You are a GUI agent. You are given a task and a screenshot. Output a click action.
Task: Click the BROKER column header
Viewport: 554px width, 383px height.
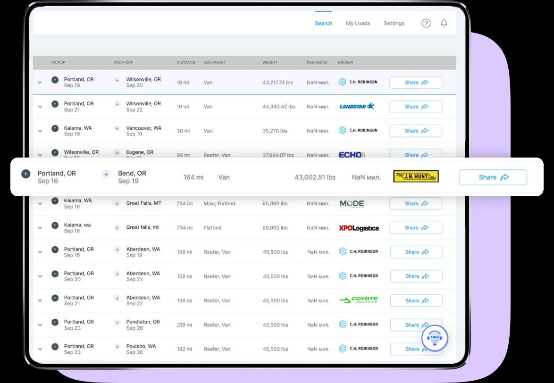click(345, 62)
